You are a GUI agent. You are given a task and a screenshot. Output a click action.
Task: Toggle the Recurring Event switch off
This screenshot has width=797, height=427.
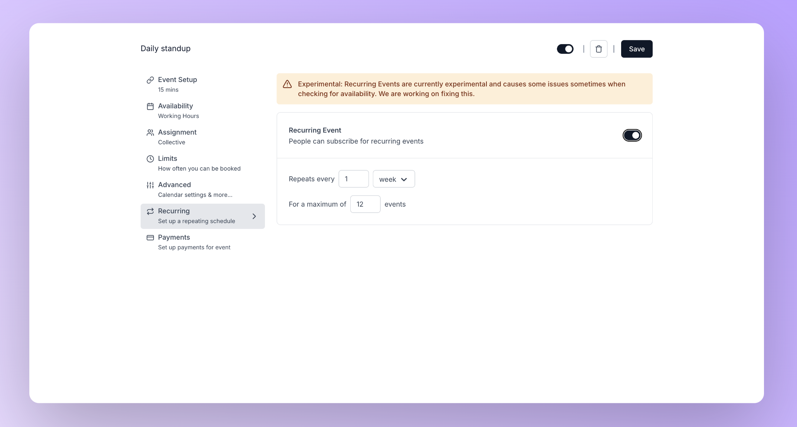(632, 135)
